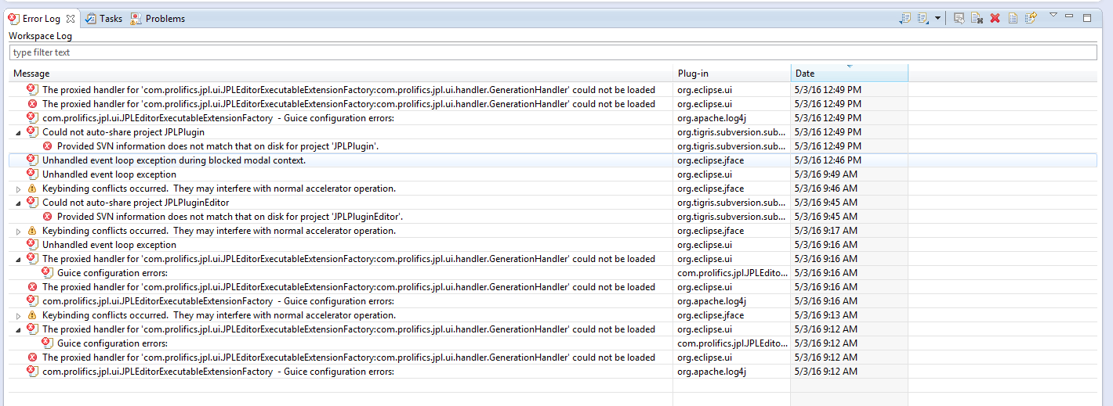
Task: Select the 9:12 AM 'Guice configuration errors:' child row
Action: [112, 343]
